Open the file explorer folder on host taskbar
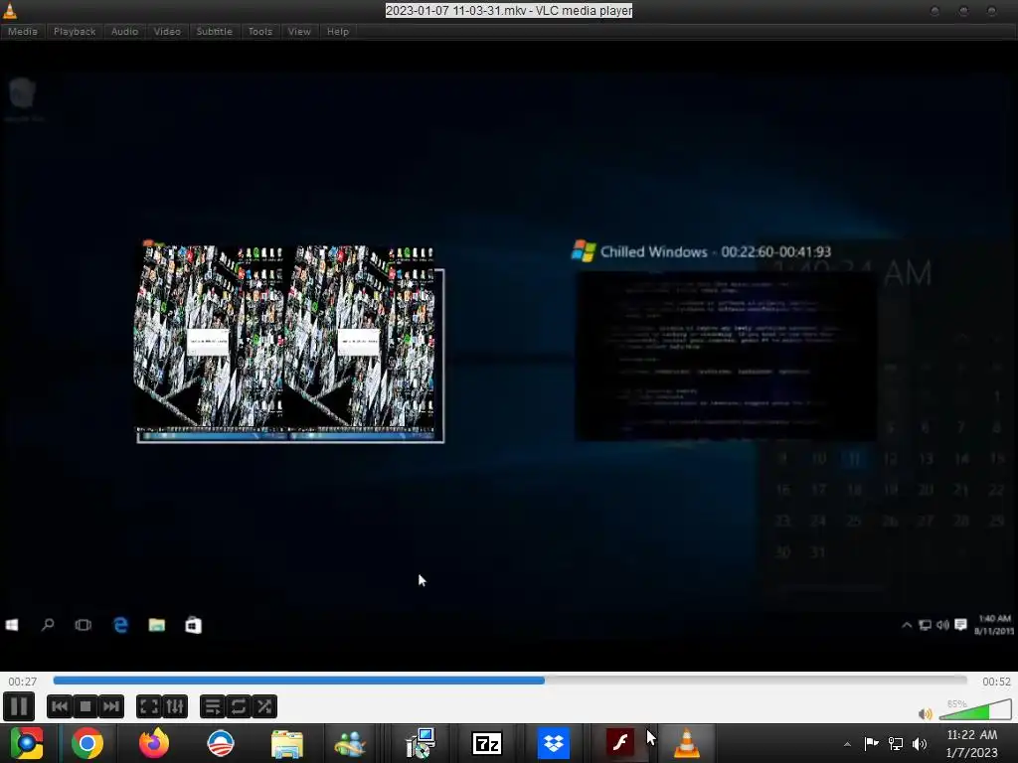 [287, 743]
